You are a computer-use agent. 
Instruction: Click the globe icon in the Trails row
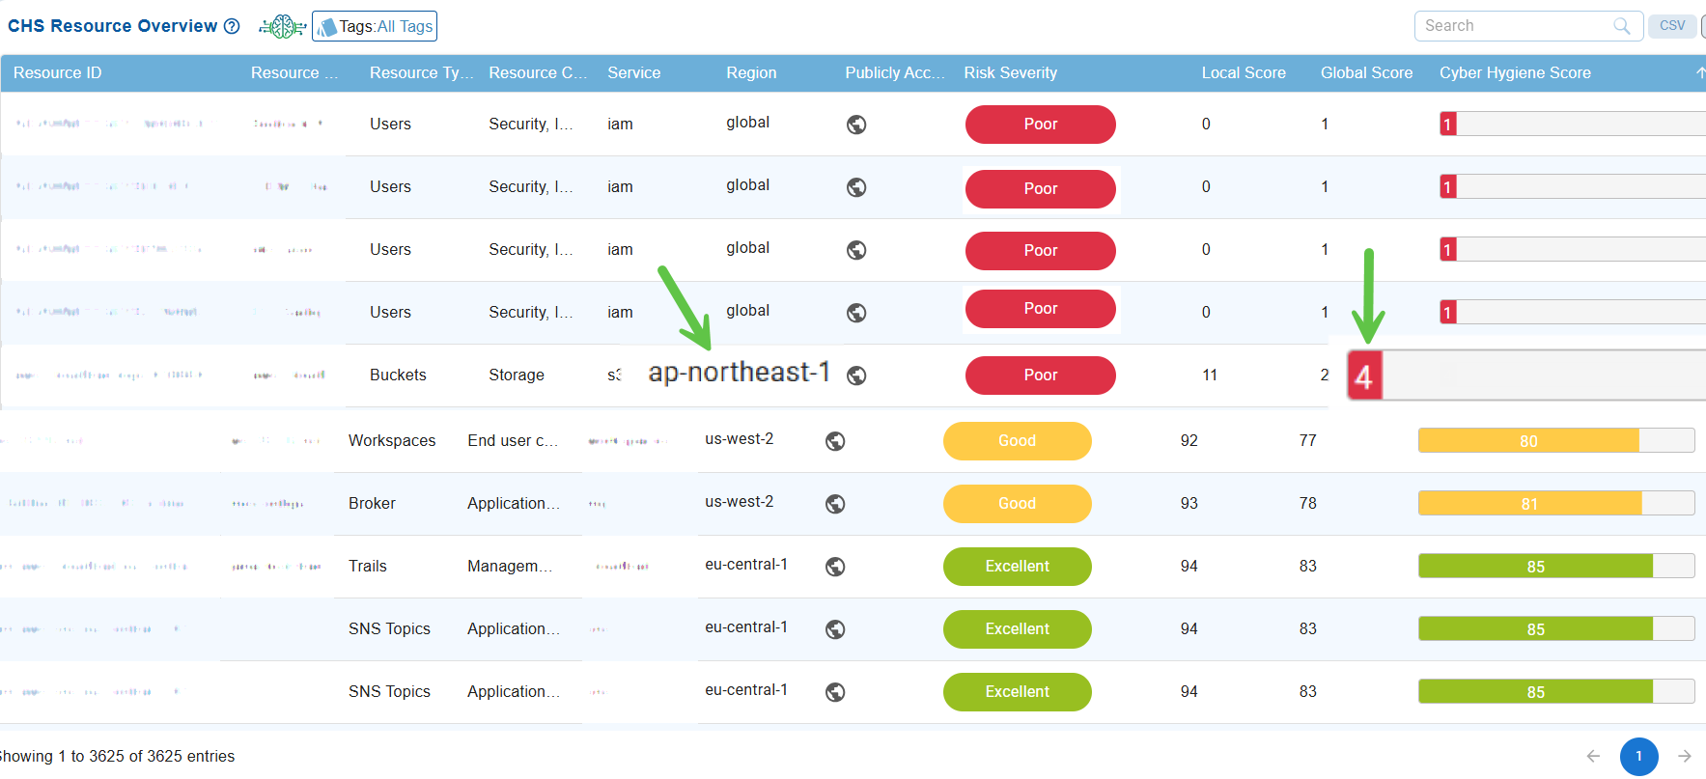[835, 567]
